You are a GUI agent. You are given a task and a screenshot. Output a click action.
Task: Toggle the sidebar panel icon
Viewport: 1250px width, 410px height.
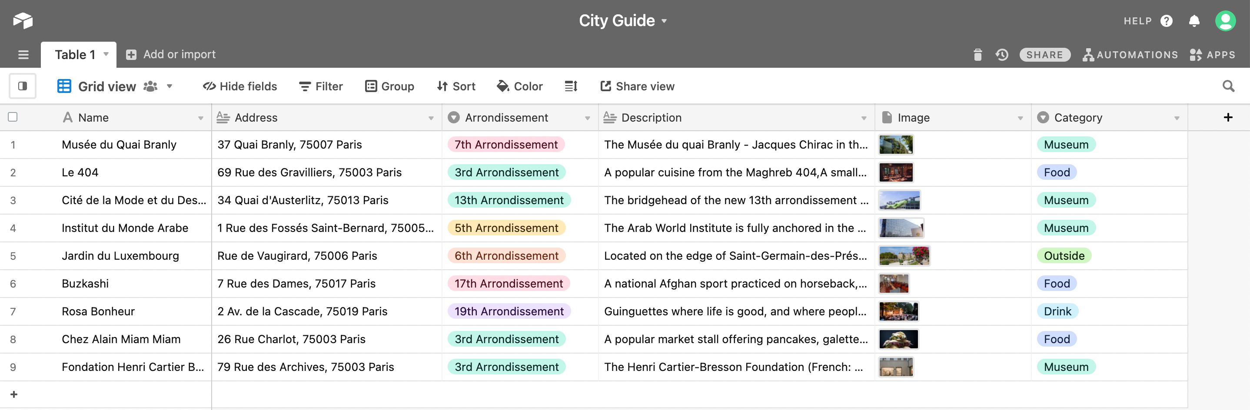tap(22, 86)
